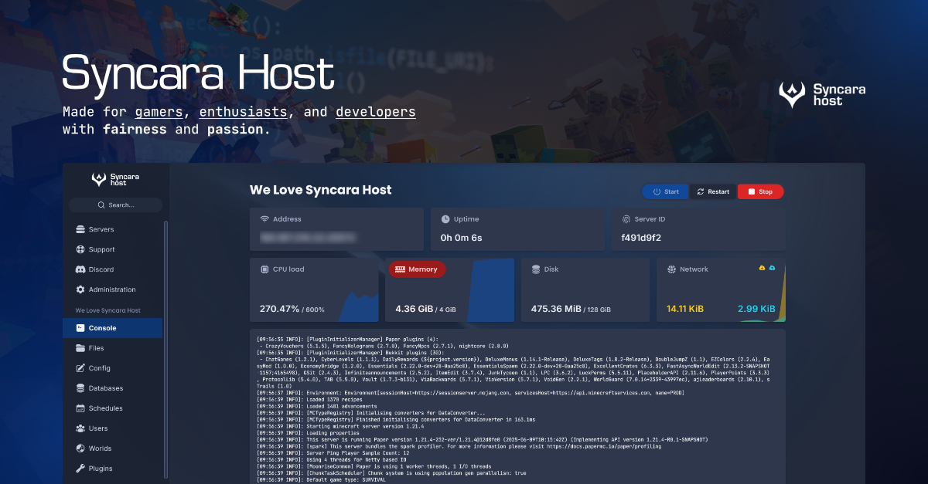Click the Servers icon in sidebar
This screenshot has height=484, width=928.
point(80,229)
